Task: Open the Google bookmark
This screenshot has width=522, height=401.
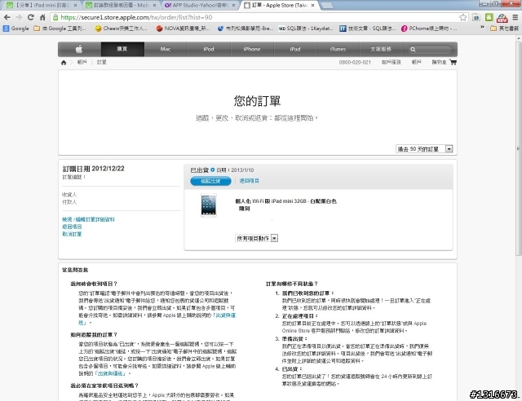Action: (16, 29)
